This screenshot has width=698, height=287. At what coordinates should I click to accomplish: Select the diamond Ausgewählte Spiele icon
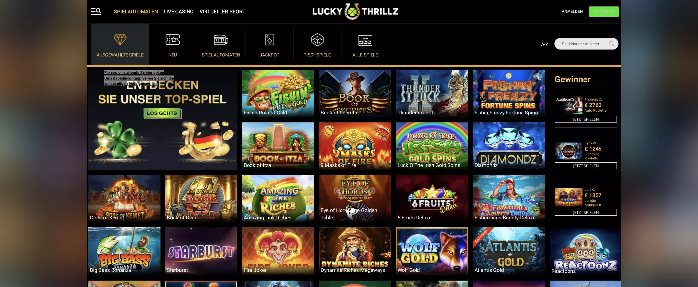pos(120,39)
